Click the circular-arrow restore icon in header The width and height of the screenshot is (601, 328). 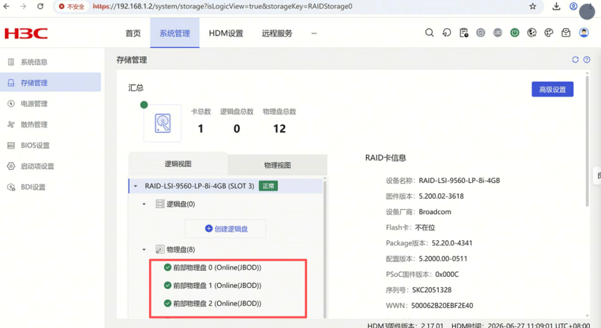pyautogui.click(x=446, y=33)
